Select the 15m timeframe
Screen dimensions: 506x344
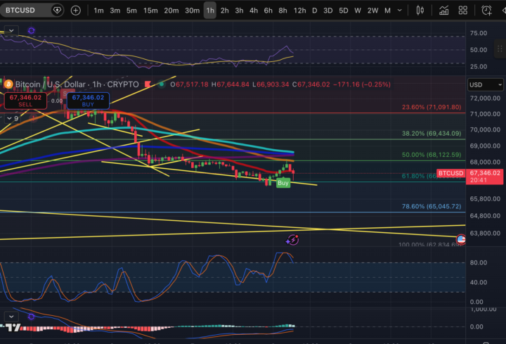point(150,11)
